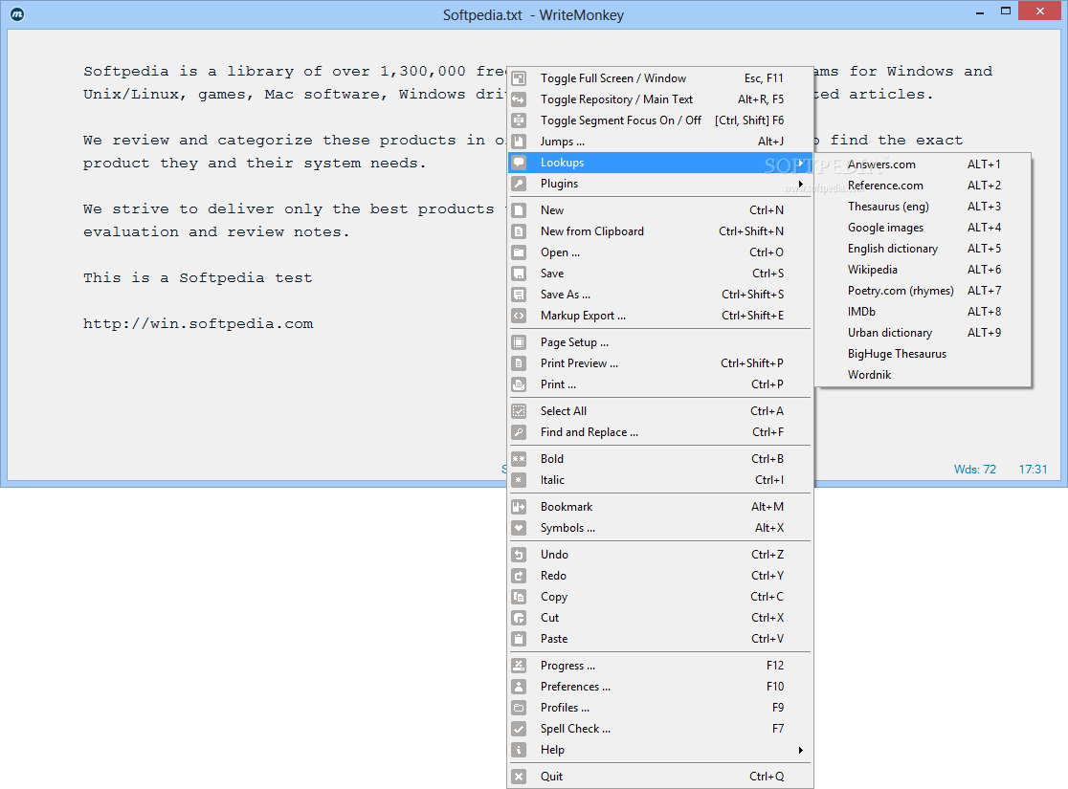Click the Copy icon
The height and width of the screenshot is (789, 1068).
519,597
